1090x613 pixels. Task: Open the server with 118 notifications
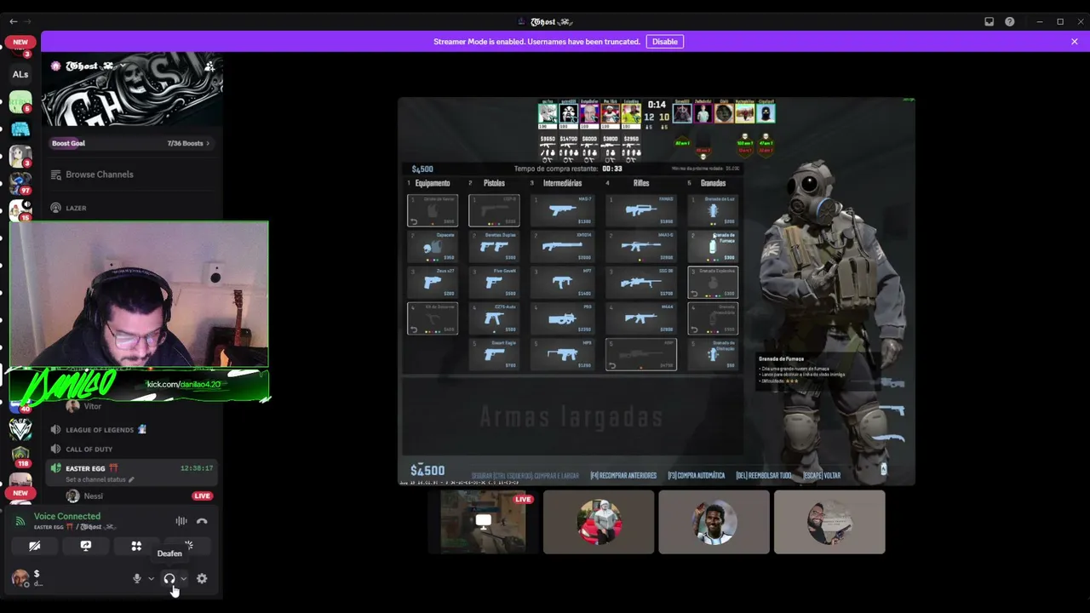(x=20, y=456)
